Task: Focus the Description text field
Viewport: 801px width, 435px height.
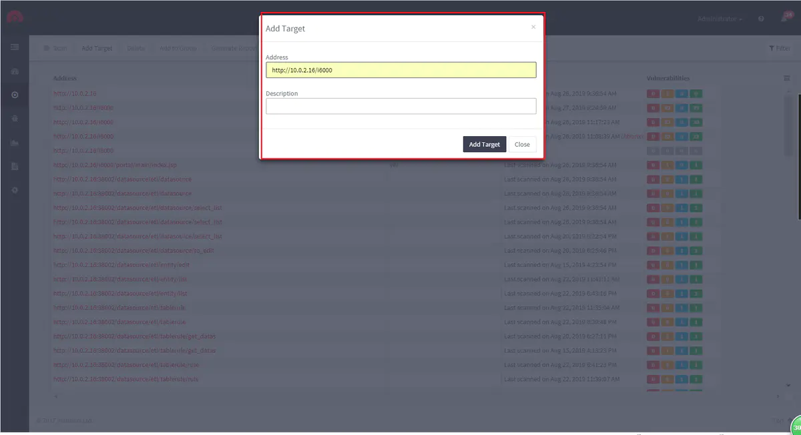Action: 400,106
